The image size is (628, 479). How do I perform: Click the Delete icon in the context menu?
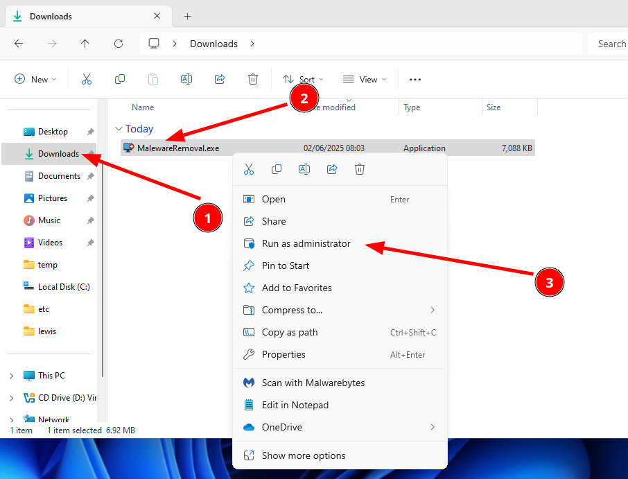pyautogui.click(x=359, y=169)
